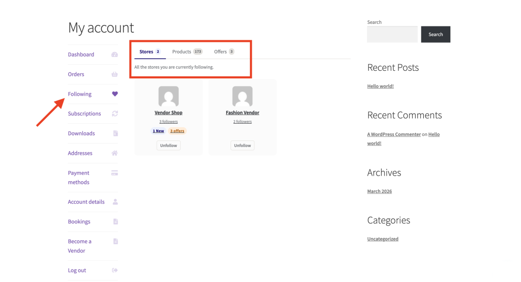The height and width of the screenshot is (282, 521).
Task: Open the Account details menu link
Action: click(x=86, y=202)
